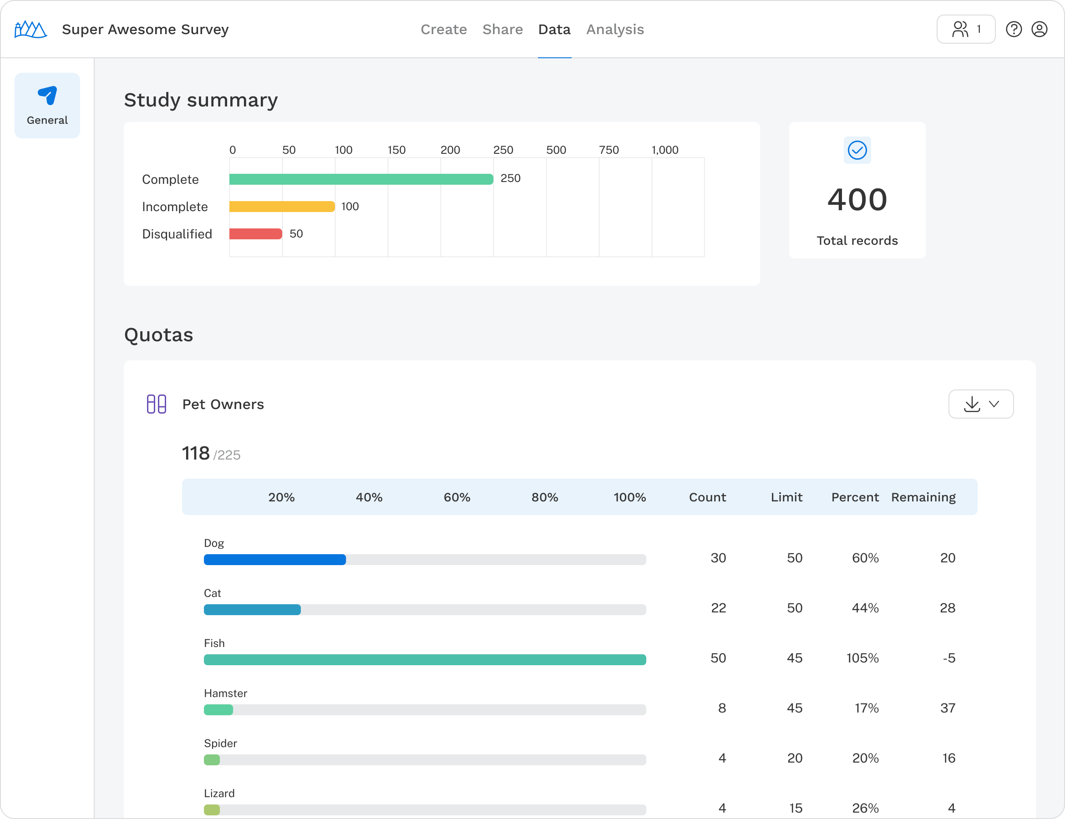Click the Percent column header
1065x819 pixels.
855,497
